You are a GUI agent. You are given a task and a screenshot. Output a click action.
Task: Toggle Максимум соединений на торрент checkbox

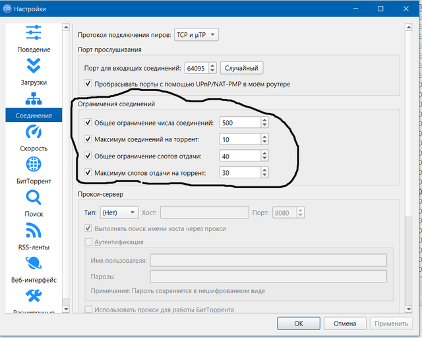click(x=88, y=139)
